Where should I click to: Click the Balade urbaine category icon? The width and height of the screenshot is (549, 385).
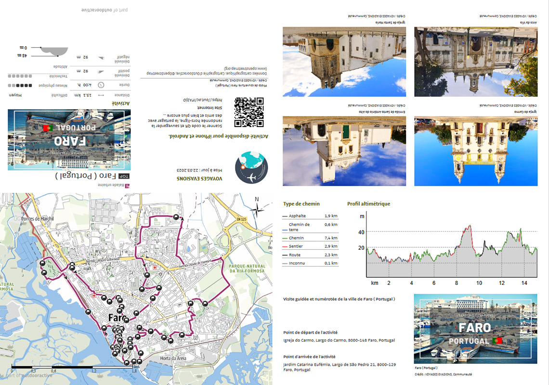[128, 186]
